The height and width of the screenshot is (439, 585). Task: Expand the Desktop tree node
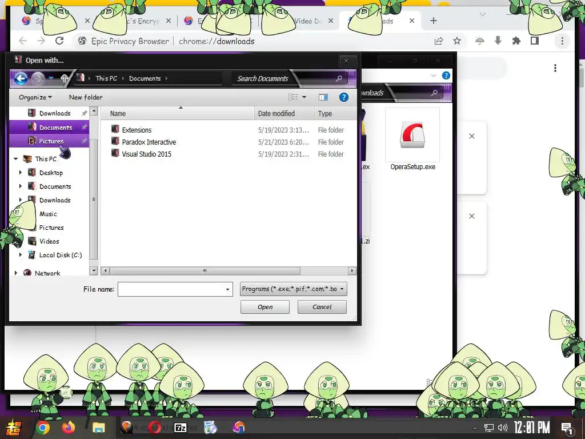tap(21, 173)
